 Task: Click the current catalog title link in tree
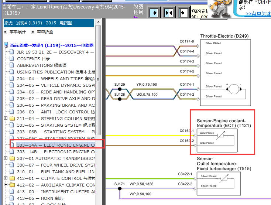[x=52, y=45]
